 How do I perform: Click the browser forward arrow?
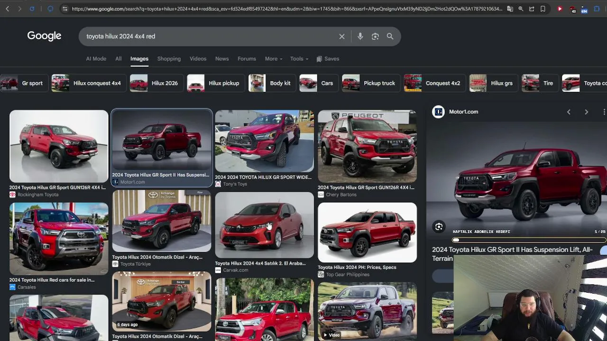[19, 9]
